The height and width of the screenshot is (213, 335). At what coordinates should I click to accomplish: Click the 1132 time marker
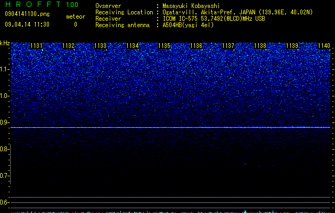pos(68,46)
